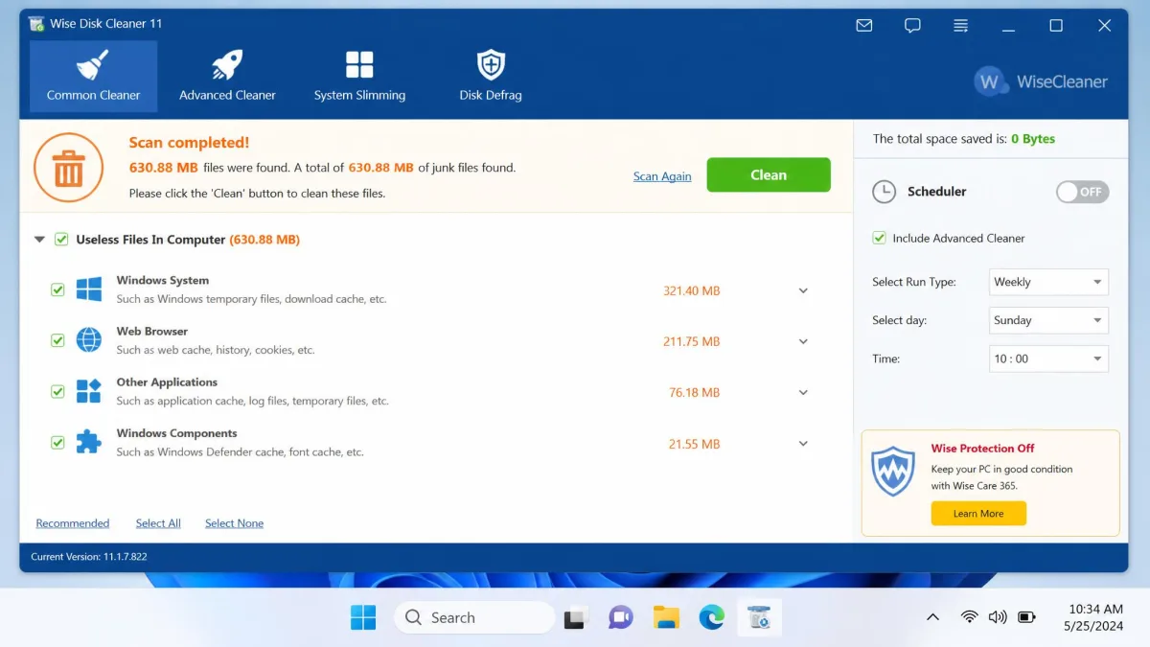Click the 321.40 MB size value
This screenshot has width=1150, height=647.
[x=691, y=290]
